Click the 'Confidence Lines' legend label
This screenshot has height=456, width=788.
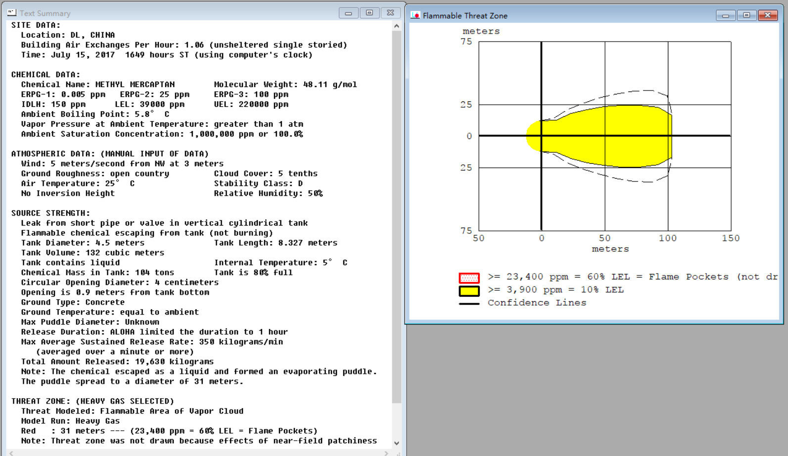click(x=537, y=303)
